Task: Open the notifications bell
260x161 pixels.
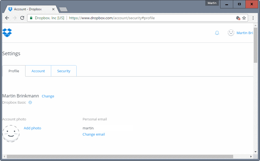Action: pyautogui.click(x=217, y=33)
